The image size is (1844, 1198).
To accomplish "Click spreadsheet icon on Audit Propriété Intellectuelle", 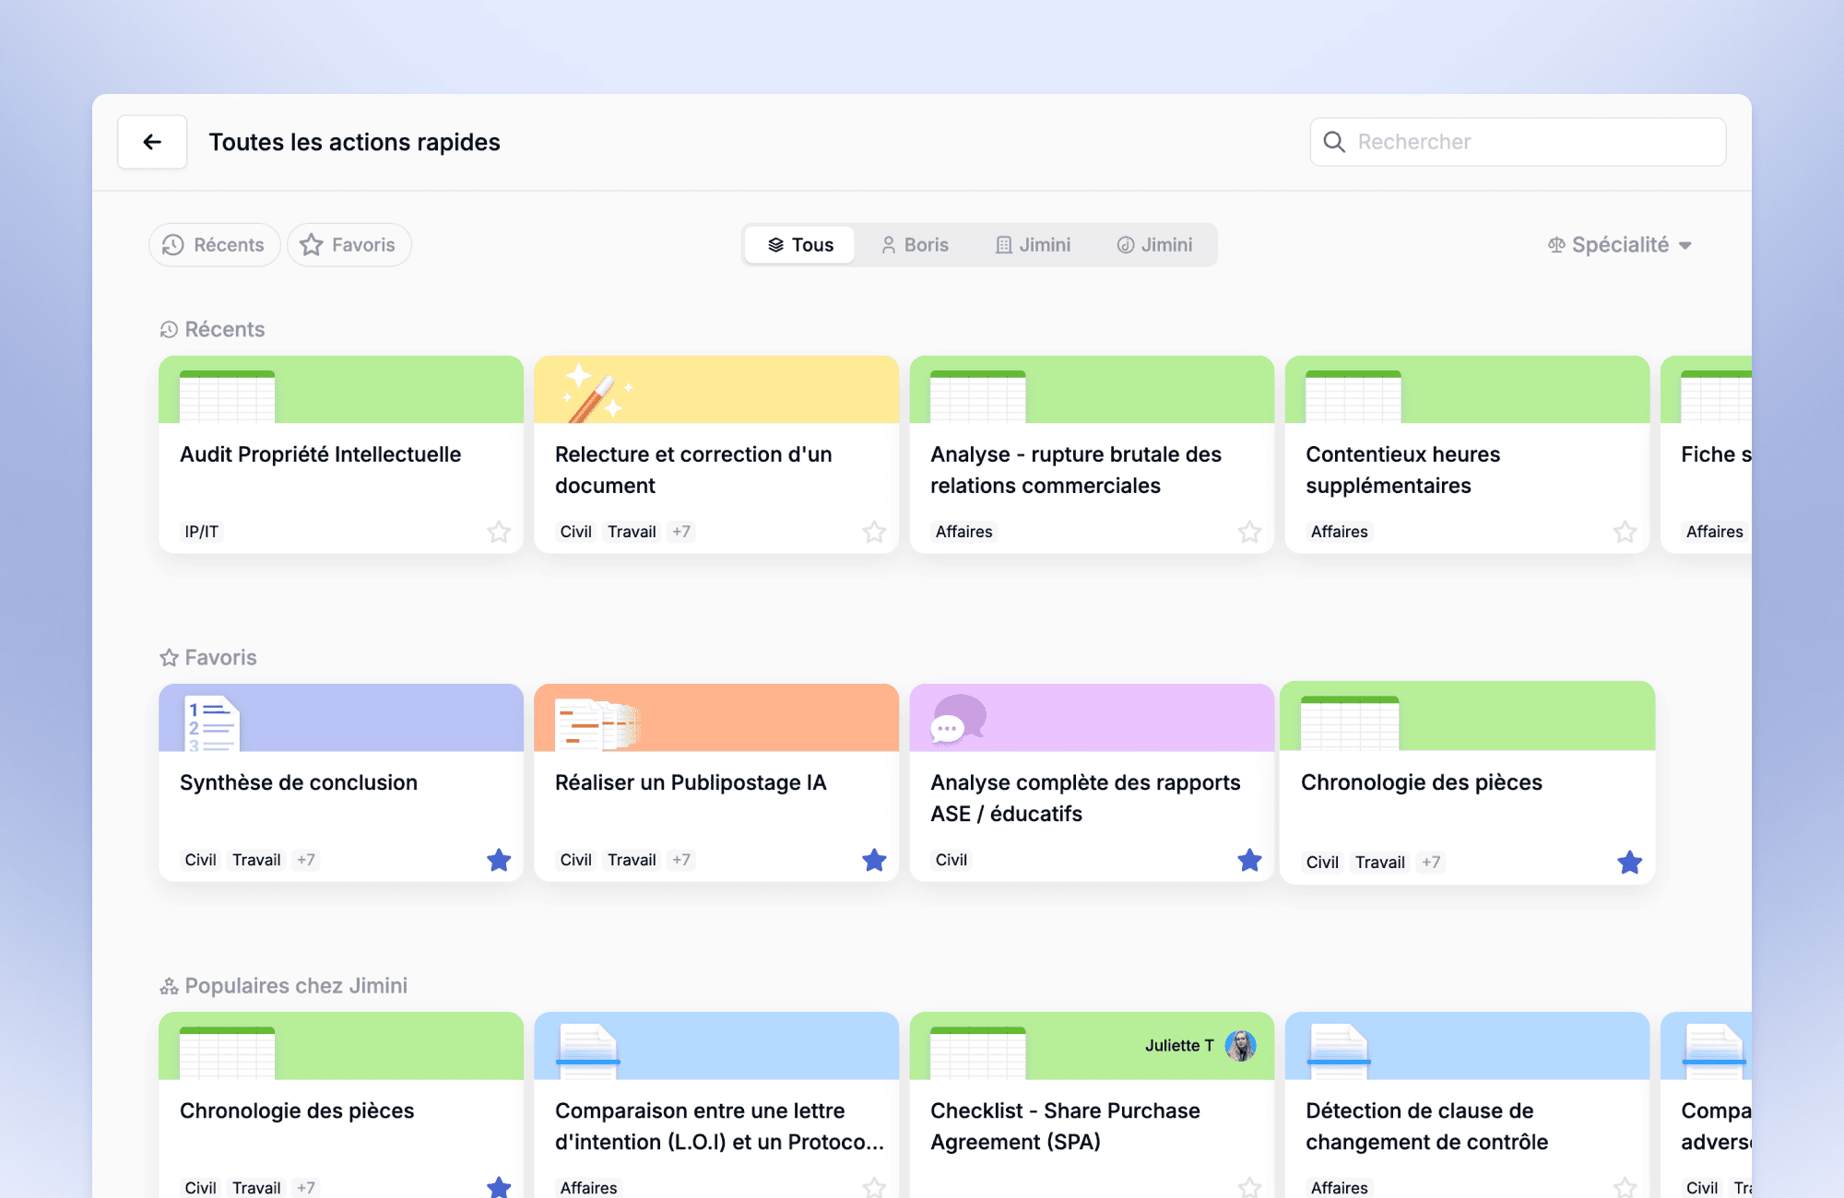I will coord(227,396).
